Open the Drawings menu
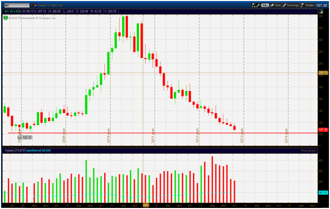Viewport: 330px width, 209px height. coord(291,5)
